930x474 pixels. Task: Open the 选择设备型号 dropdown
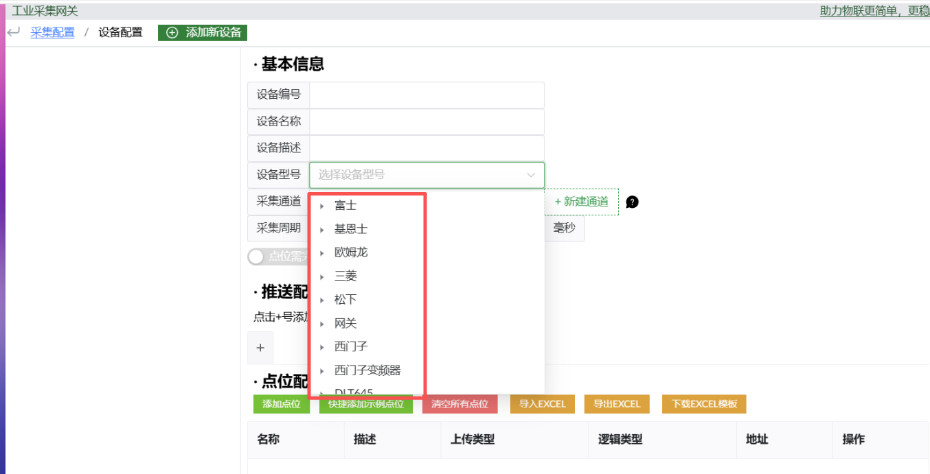point(427,175)
